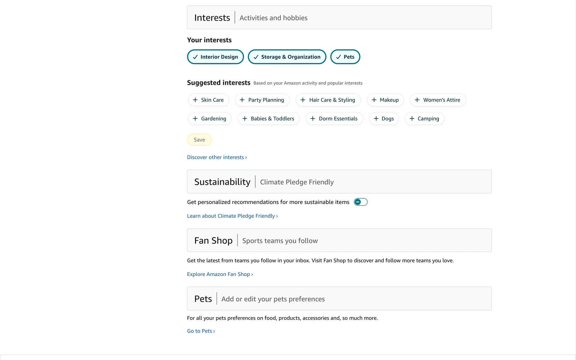Add Gardening to your interests
This screenshot has width=576, height=360.
[x=209, y=118]
